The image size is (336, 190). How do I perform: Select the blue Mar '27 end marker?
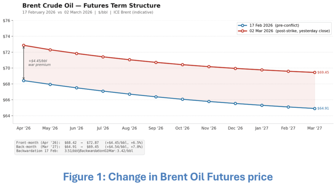click(315, 108)
